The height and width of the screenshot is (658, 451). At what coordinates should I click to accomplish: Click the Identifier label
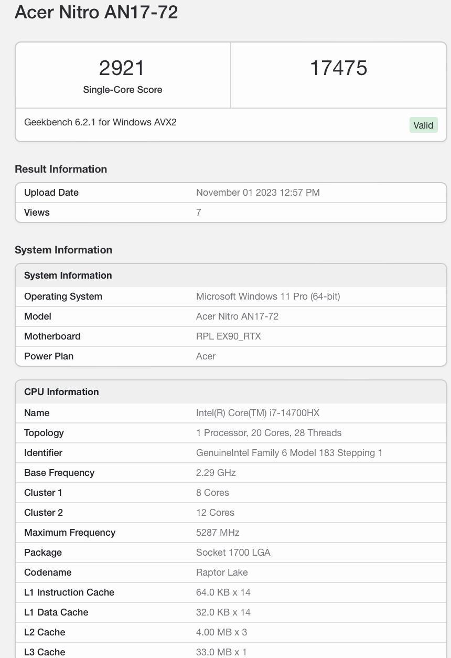pyautogui.click(x=43, y=453)
